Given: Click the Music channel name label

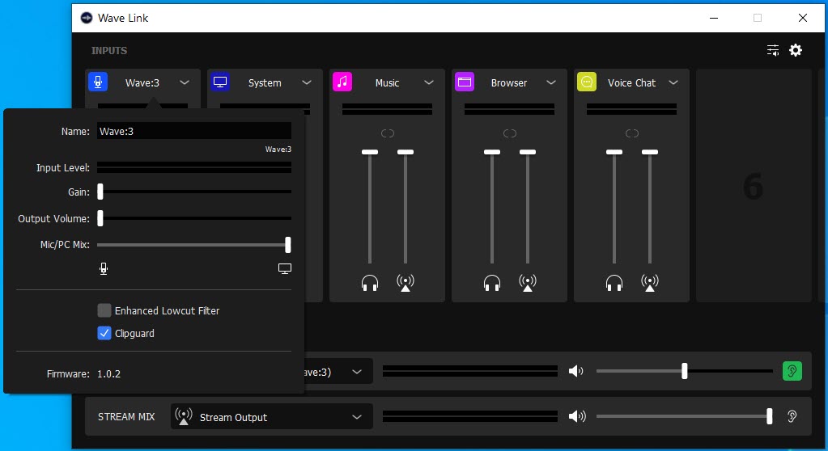Looking at the screenshot, I should [x=387, y=82].
